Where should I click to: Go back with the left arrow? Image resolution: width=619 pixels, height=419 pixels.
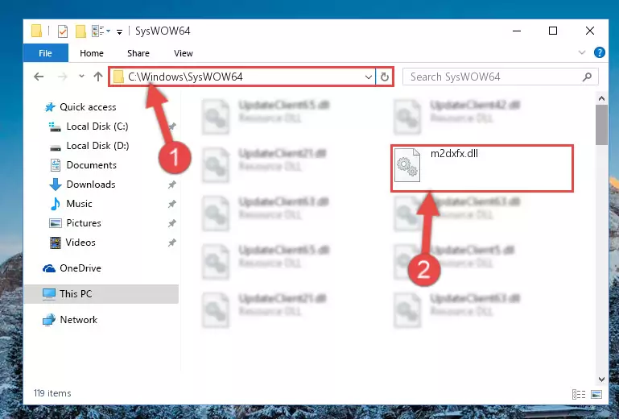pos(39,77)
